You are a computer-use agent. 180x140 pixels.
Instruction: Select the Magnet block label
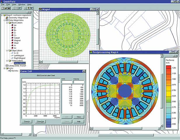pos(17,40)
